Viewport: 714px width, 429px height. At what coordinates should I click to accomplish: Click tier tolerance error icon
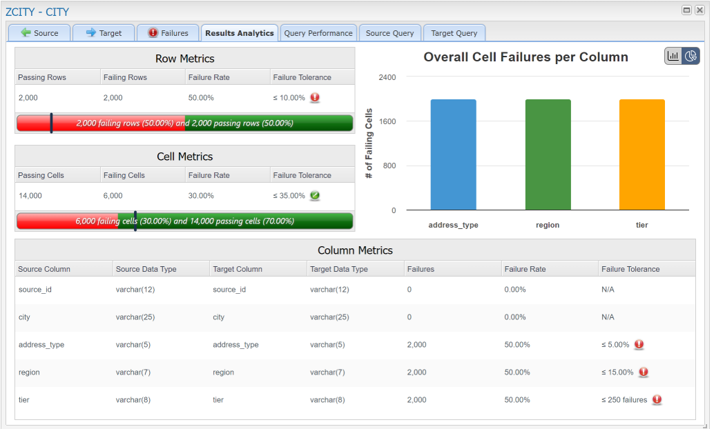[x=657, y=399]
